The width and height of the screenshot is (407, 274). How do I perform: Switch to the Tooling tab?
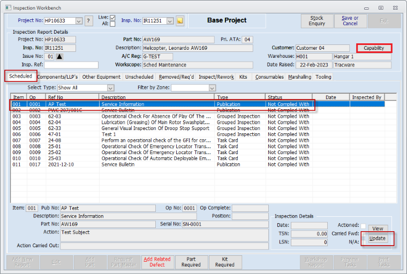(x=323, y=77)
